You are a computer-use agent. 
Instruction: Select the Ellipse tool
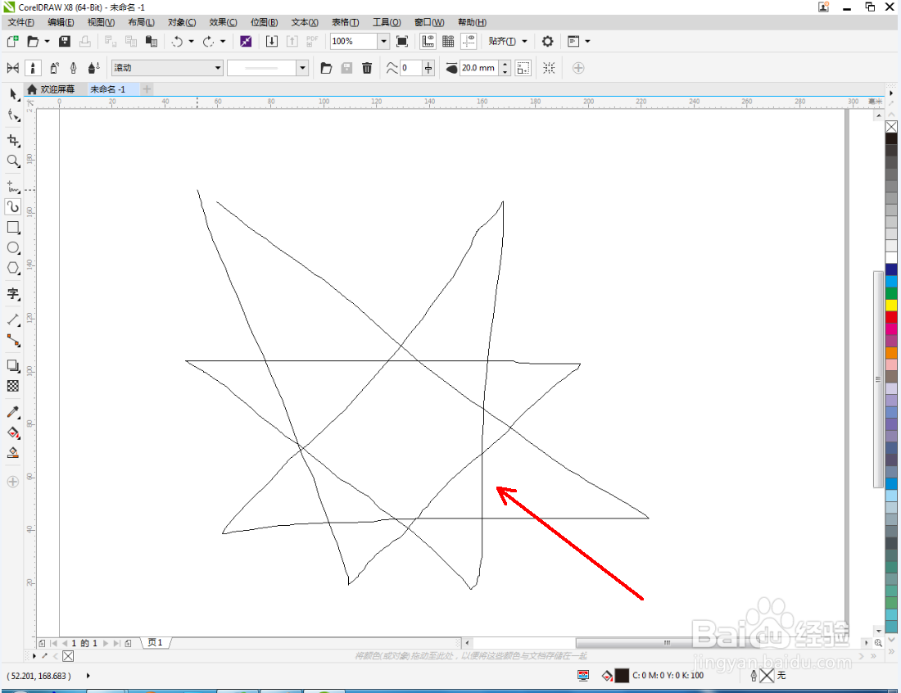tap(12, 247)
